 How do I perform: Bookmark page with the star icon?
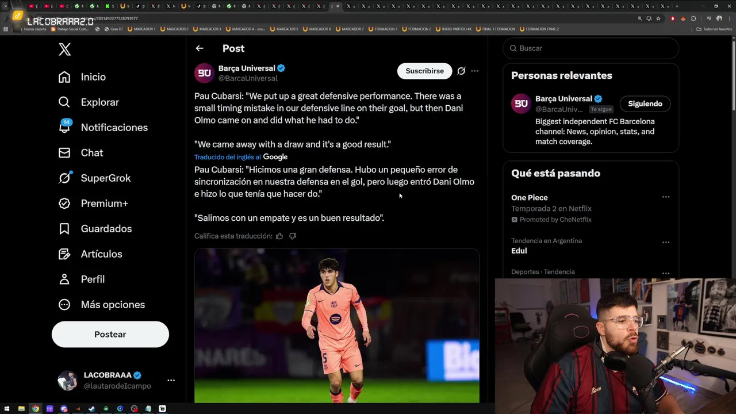click(658, 18)
